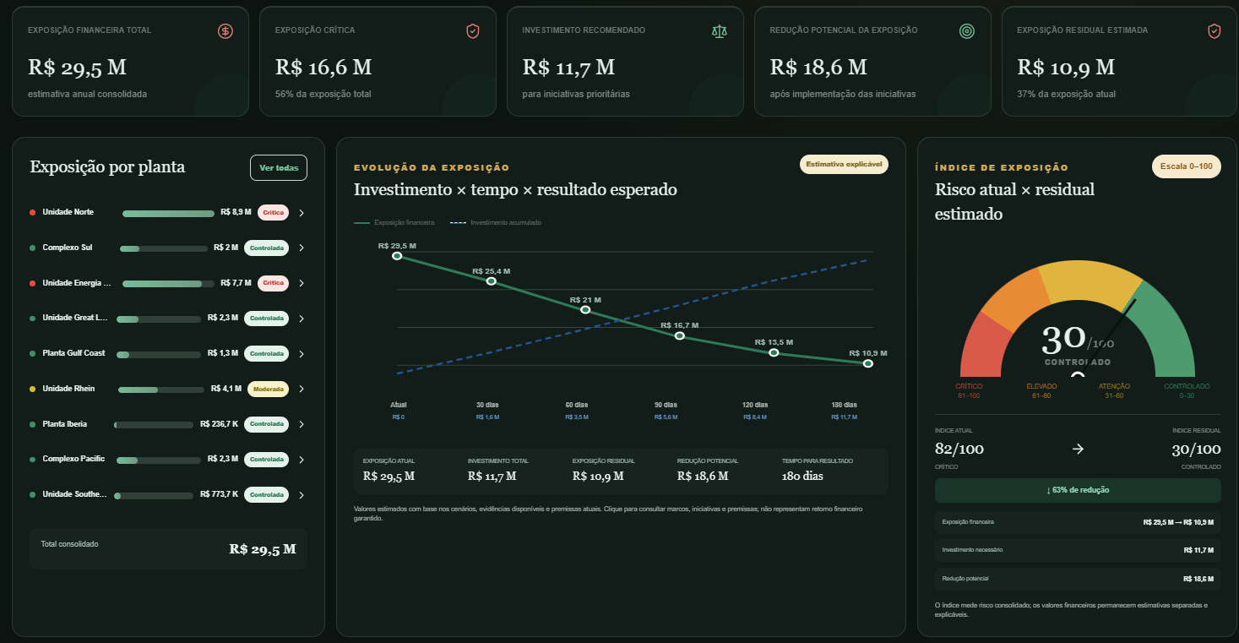Click the yellow status dot beside Unidade Rhein
Screen dimensions: 1239x643
(x=32, y=389)
